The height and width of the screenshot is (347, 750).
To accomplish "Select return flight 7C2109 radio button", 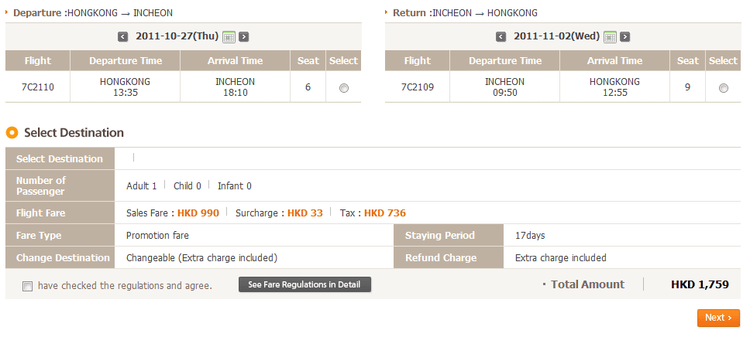I will pyautogui.click(x=724, y=88).
